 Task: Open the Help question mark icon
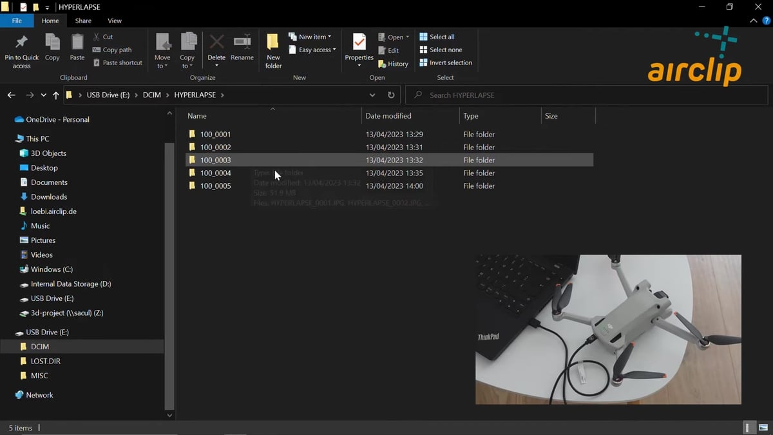[767, 21]
